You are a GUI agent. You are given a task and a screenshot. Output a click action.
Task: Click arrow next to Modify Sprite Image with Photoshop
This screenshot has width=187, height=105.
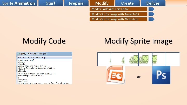[151, 19]
